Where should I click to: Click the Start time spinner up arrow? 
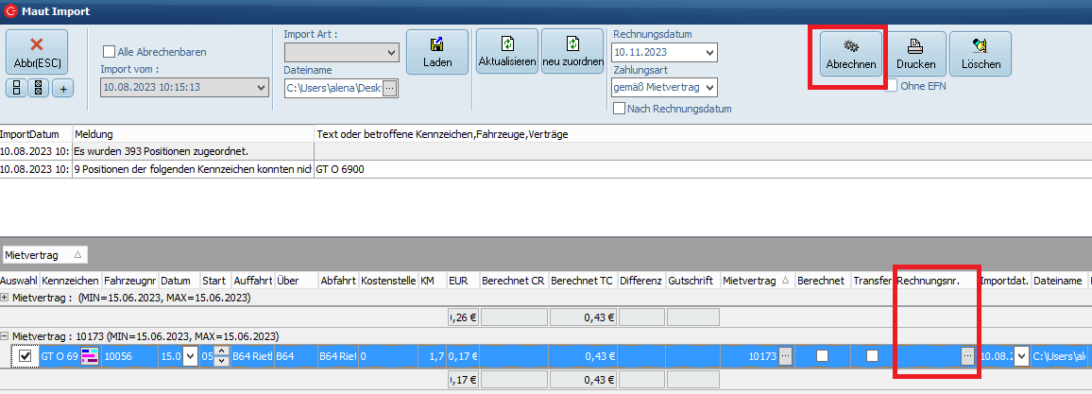pyautogui.click(x=222, y=351)
